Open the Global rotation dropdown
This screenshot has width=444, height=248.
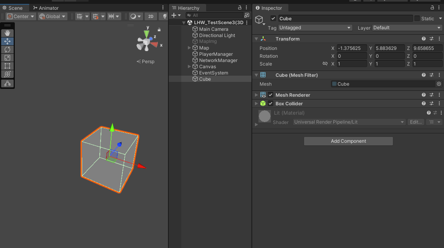tap(52, 16)
